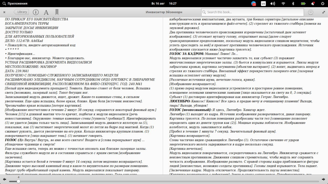
Task: Close the book reader window
Action: (x=4, y=12)
